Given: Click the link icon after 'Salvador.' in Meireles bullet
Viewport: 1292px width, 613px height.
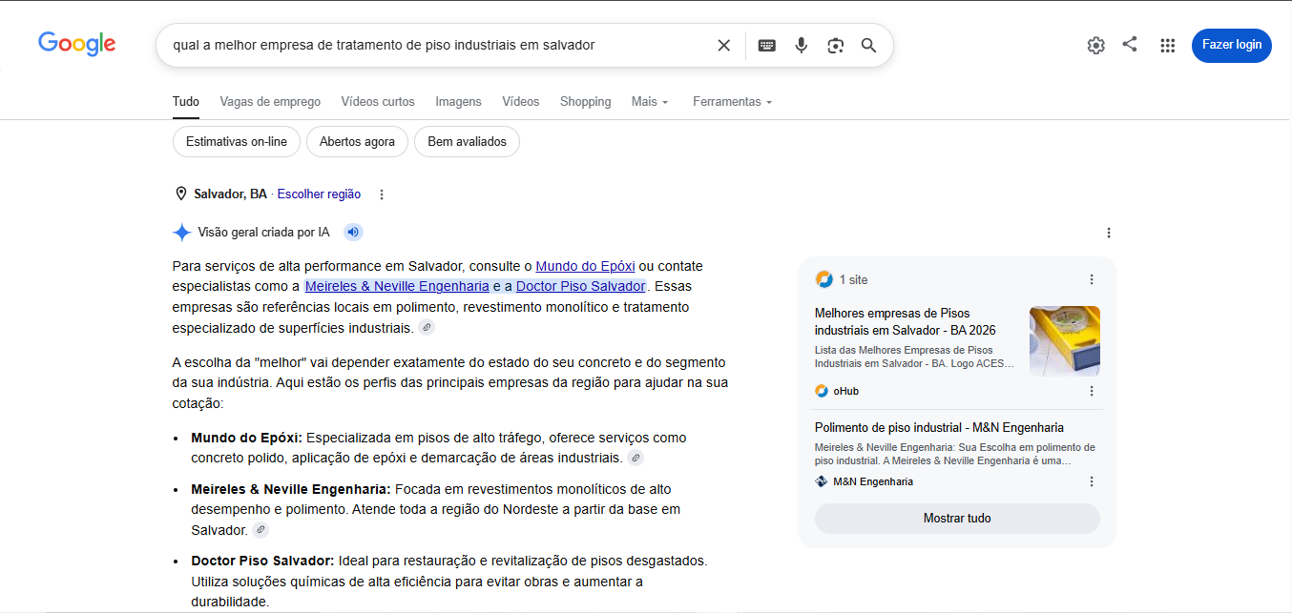Looking at the screenshot, I should coord(260,530).
